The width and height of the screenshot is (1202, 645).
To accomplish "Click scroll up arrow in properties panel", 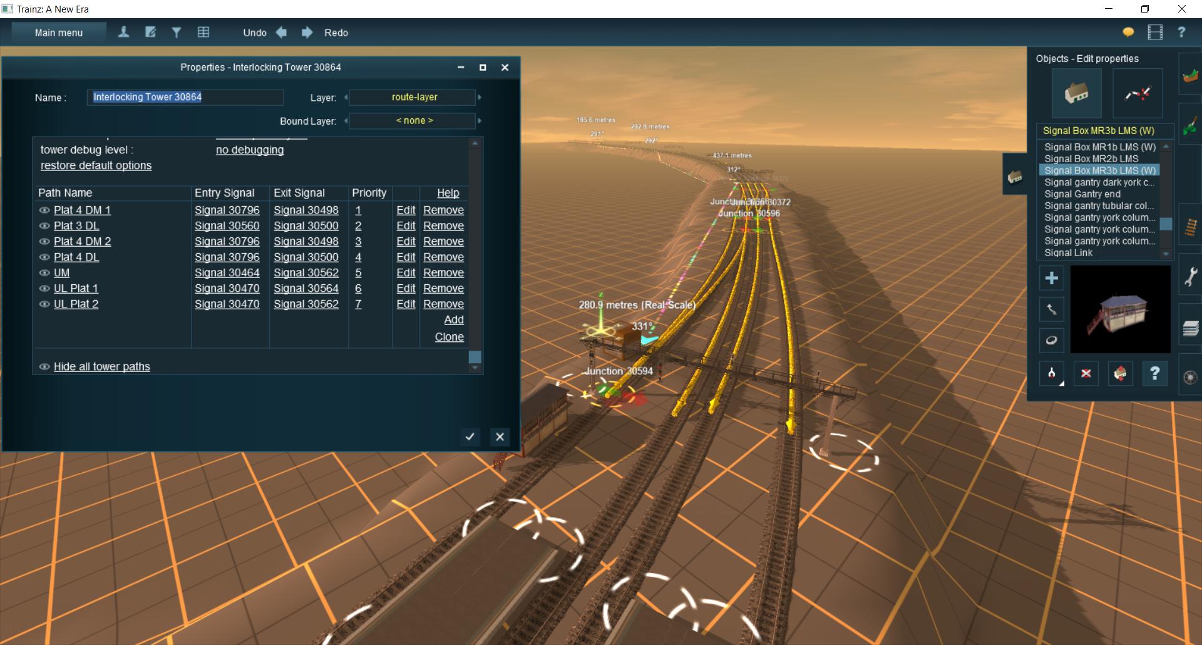I will 475,143.
